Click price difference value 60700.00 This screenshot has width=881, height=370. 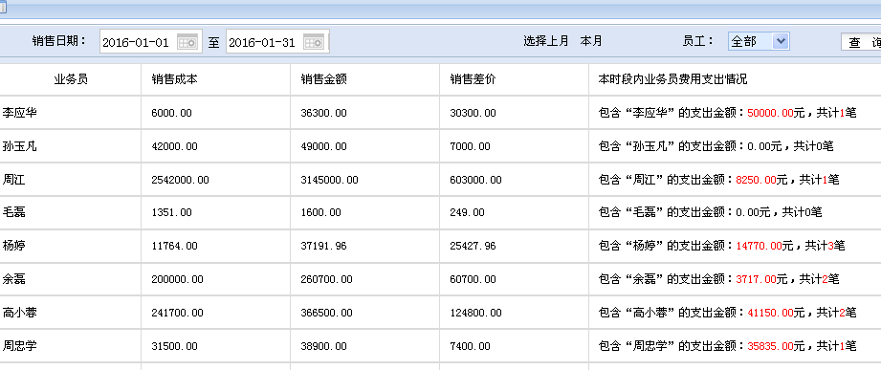tap(474, 279)
